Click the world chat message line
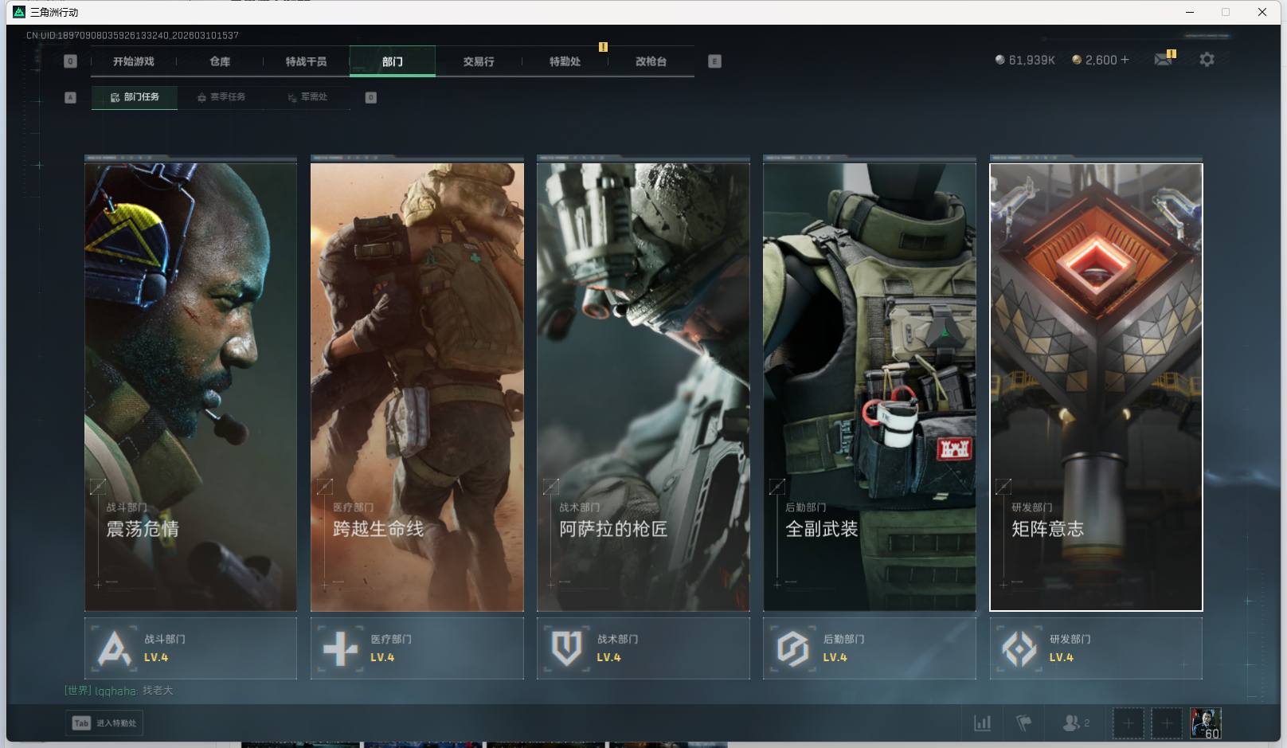The height and width of the screenshot is (748, 1287). 119,691
